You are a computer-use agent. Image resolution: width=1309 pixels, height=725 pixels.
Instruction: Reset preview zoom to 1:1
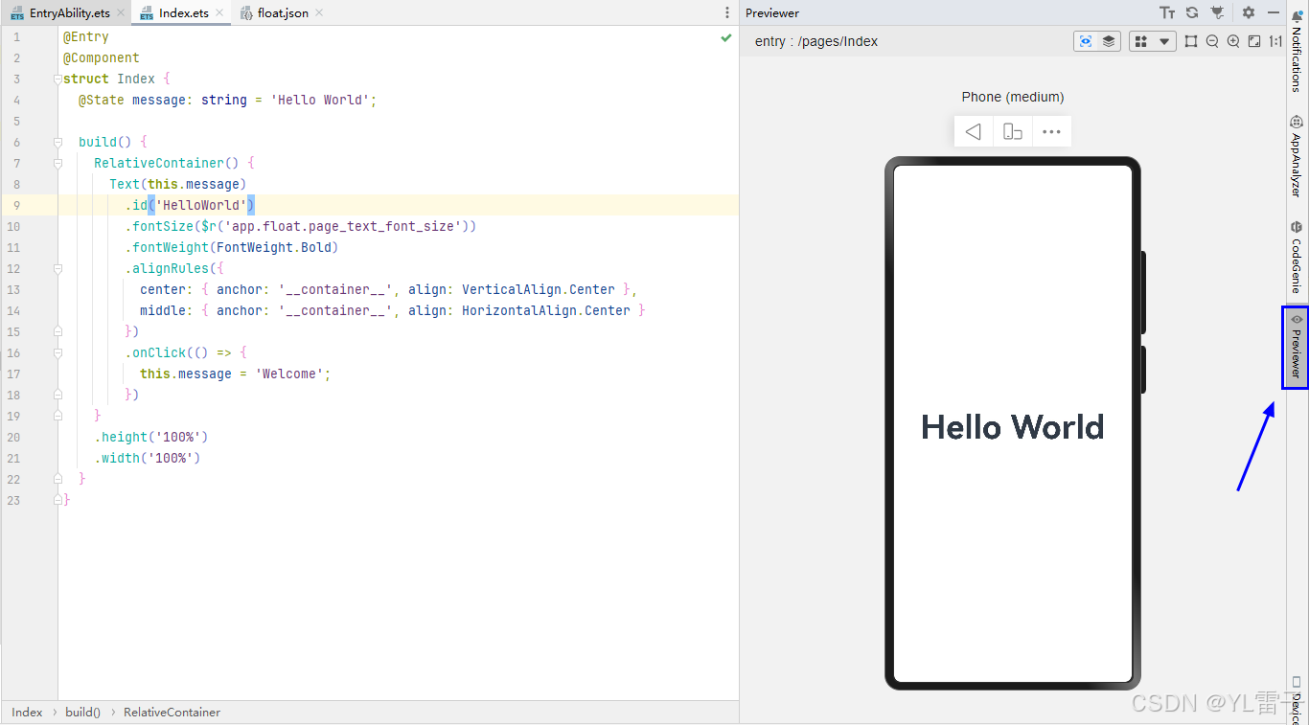(x=1275, y=41)
